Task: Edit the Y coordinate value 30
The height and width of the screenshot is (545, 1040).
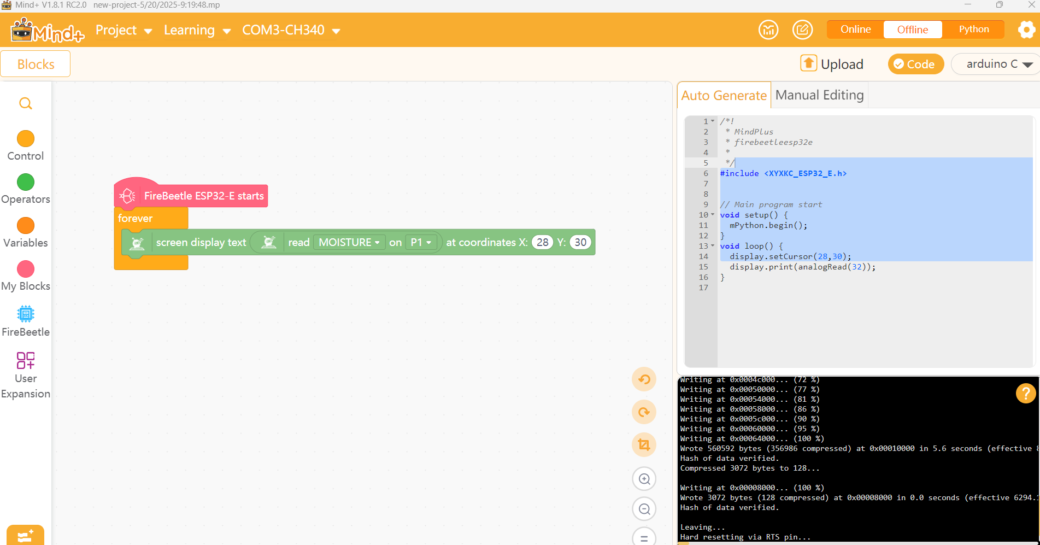Action: (580, 242)
